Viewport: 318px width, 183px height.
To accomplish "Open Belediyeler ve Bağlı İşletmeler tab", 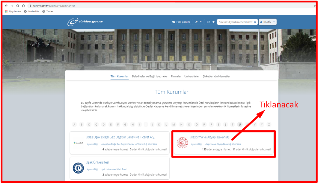I will click(150, 76).
